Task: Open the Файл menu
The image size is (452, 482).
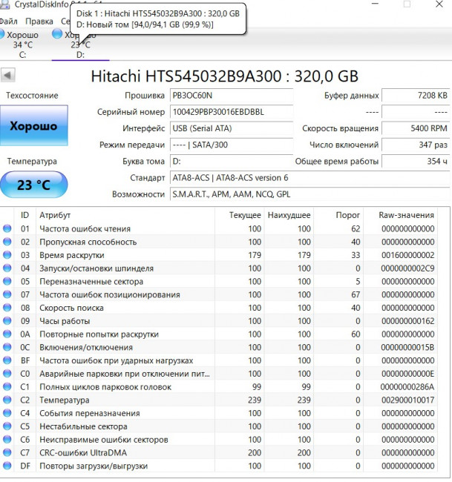Action: (8, 22)
